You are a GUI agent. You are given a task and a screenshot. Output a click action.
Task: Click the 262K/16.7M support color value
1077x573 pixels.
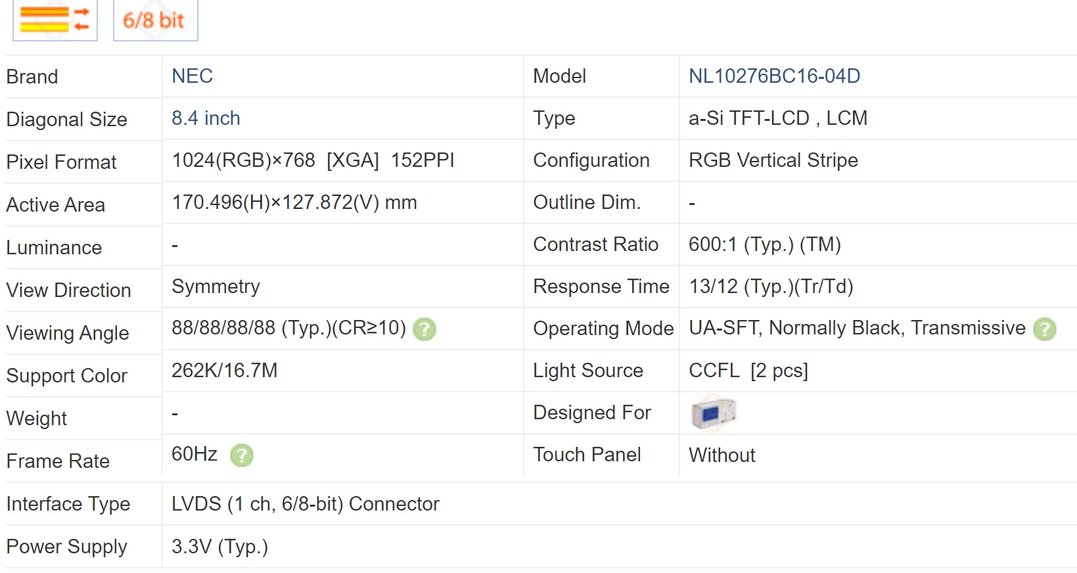(224, 371)
